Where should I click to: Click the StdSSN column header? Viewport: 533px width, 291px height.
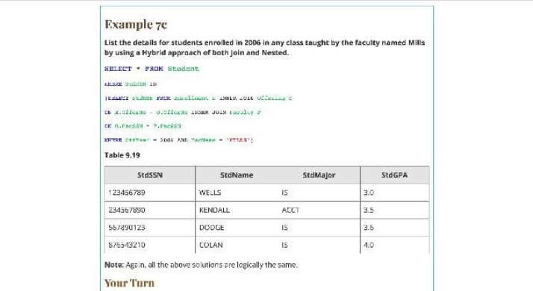pos(150,175)
